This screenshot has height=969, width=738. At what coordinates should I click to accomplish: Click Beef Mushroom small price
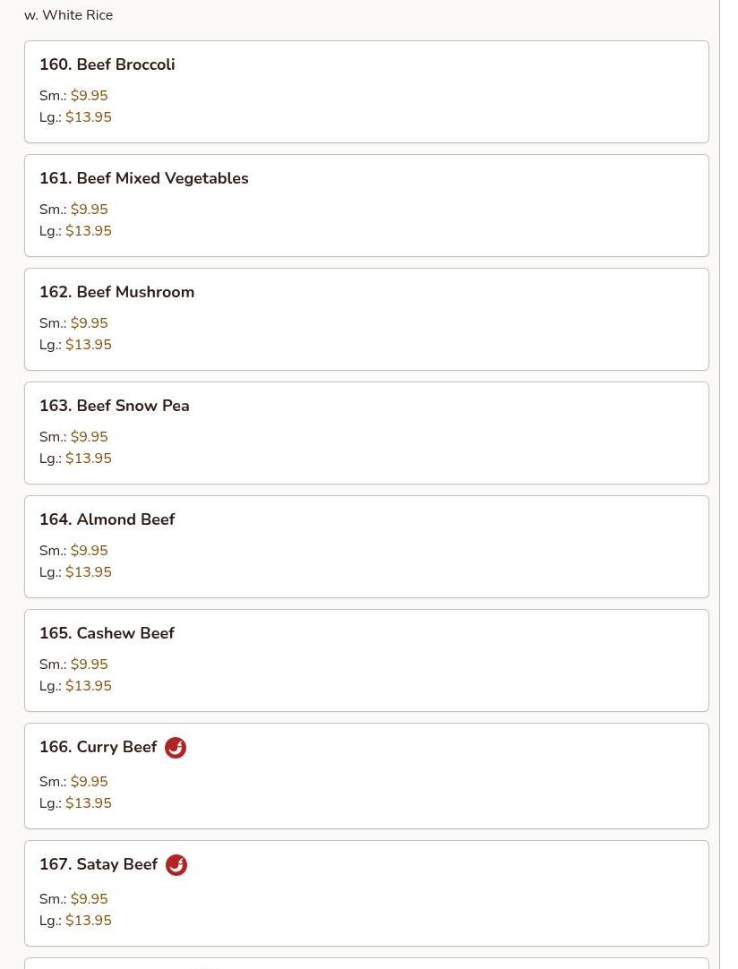coord(89,323)
